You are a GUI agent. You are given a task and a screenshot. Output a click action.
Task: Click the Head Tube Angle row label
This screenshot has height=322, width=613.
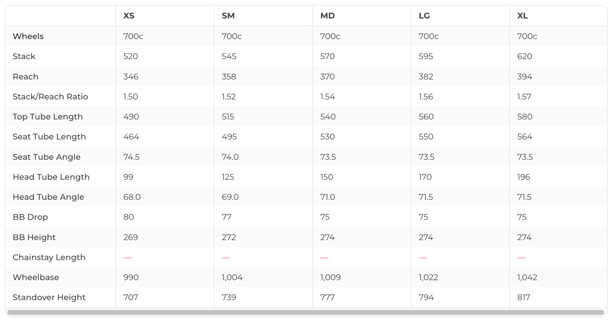coord(48,197)
